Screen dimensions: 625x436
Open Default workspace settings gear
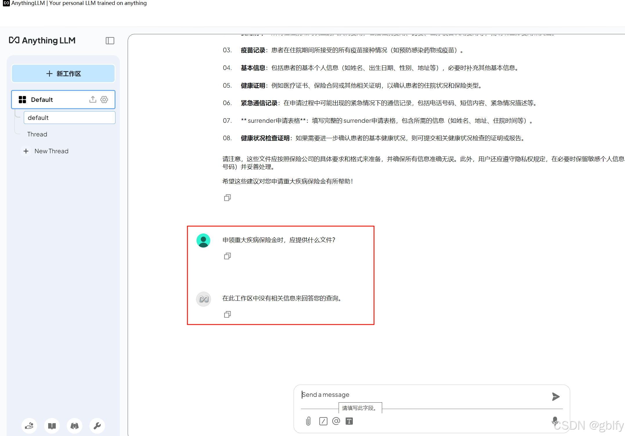point(104,100)
